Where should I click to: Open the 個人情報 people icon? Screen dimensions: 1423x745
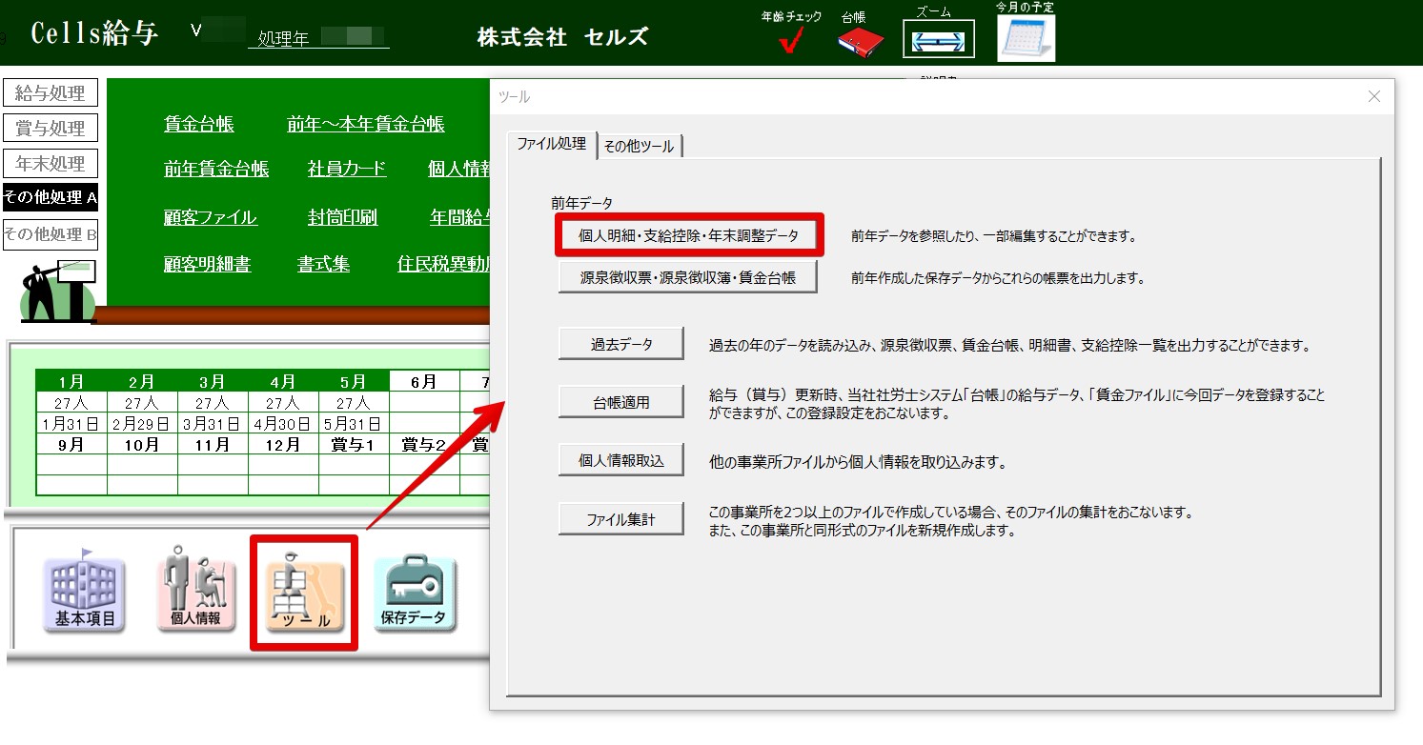pos(195,593)
